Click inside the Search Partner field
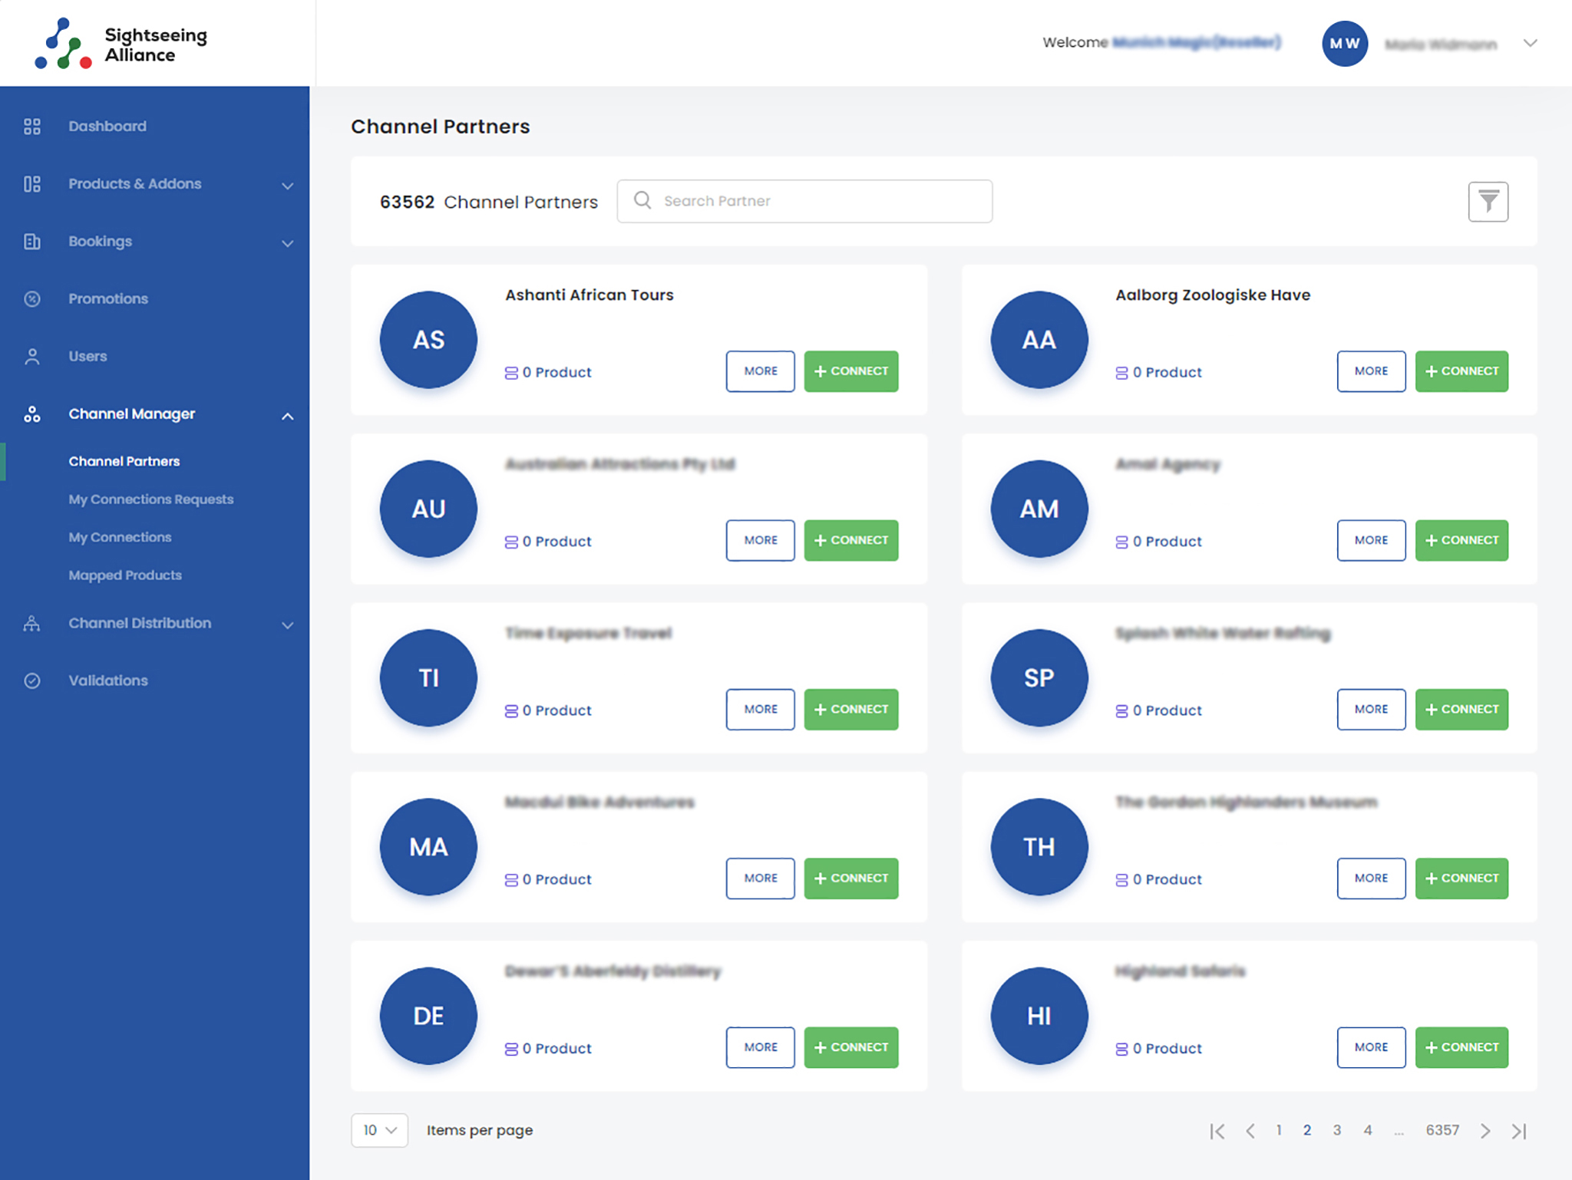 click(x=804, y=200)
